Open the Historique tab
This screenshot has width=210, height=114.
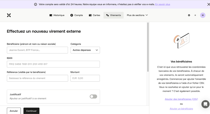57,15
